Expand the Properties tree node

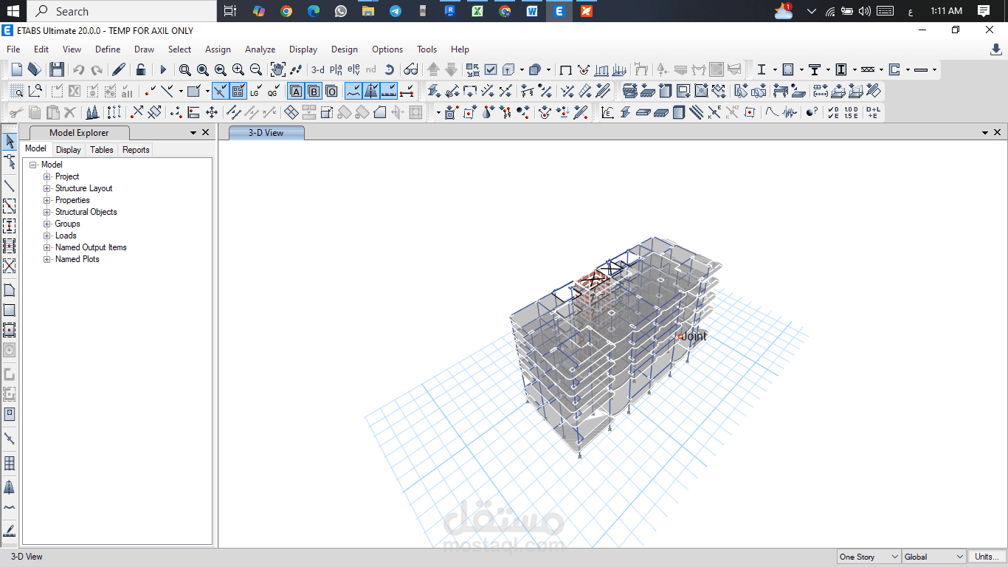[47, 200]
